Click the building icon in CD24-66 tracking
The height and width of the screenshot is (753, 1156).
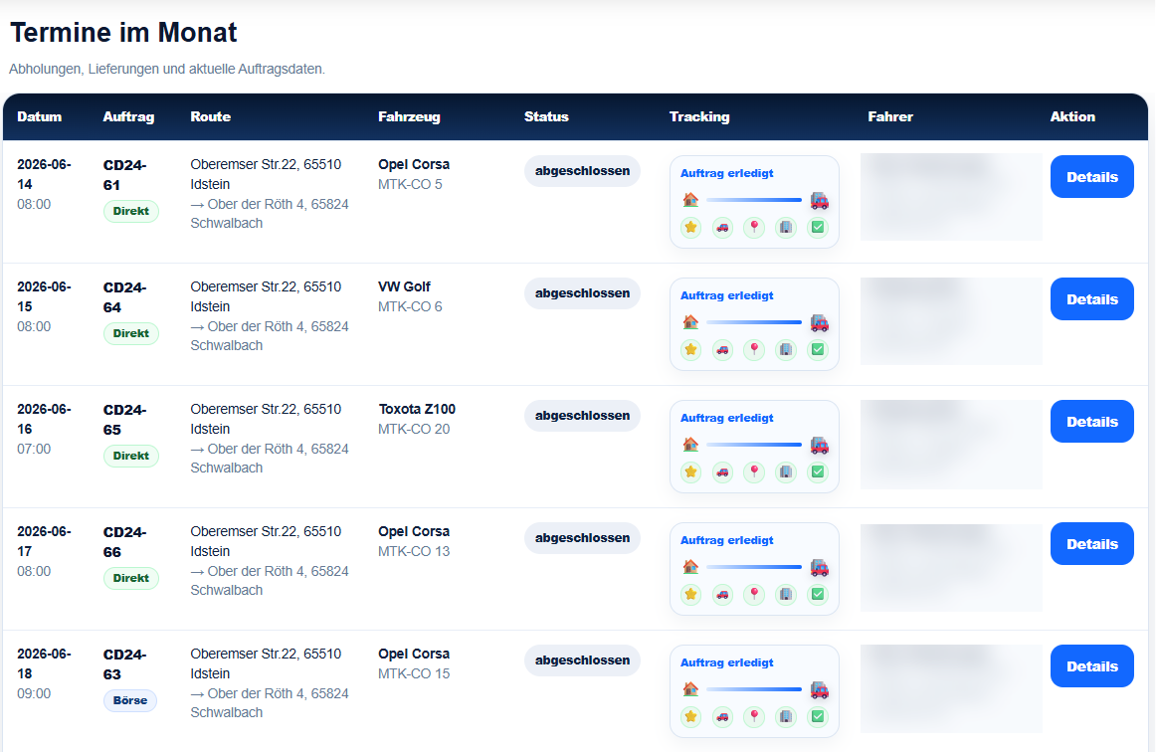786,595
